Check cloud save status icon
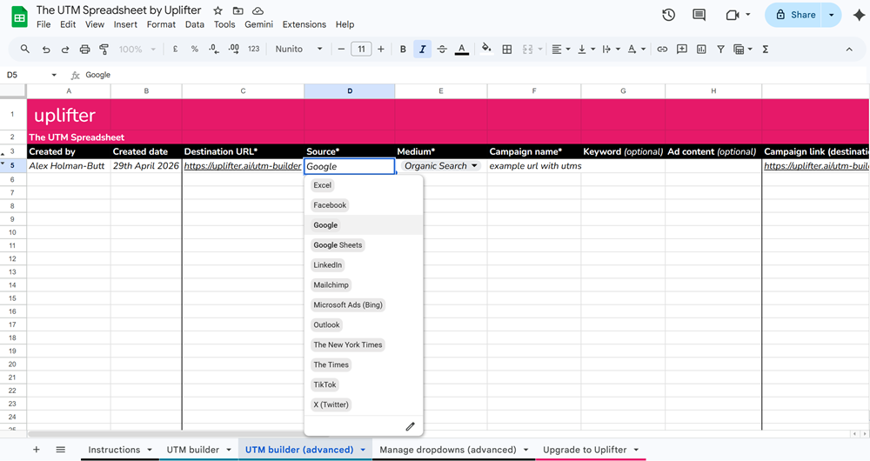 pyautogui.click(x=258, y=10)
